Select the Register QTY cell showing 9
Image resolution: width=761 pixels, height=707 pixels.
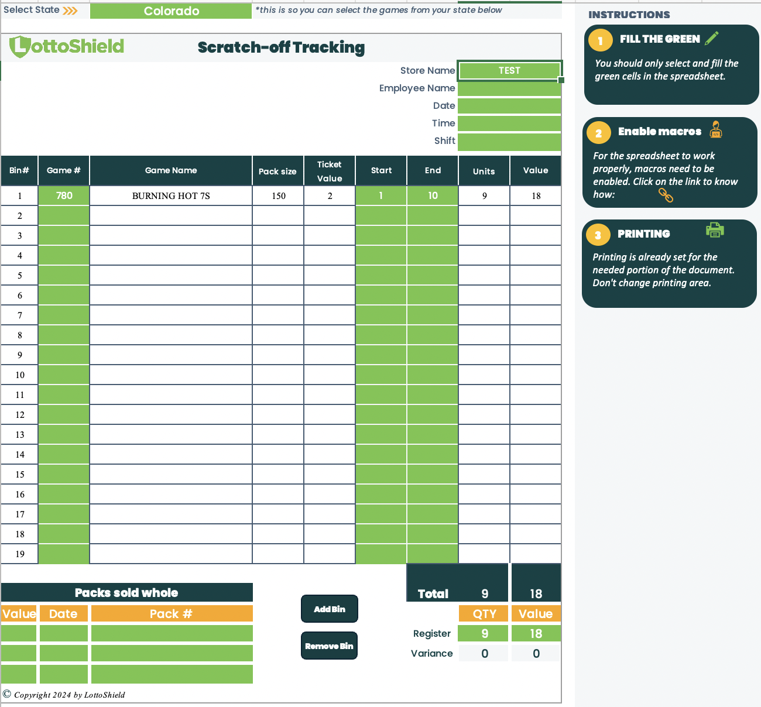(x=484, y=633)
